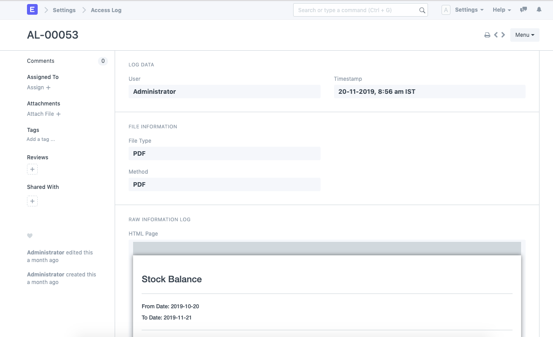Open the chat messages icon
This screenshot has width=553, height=337.
coord(523,9)
